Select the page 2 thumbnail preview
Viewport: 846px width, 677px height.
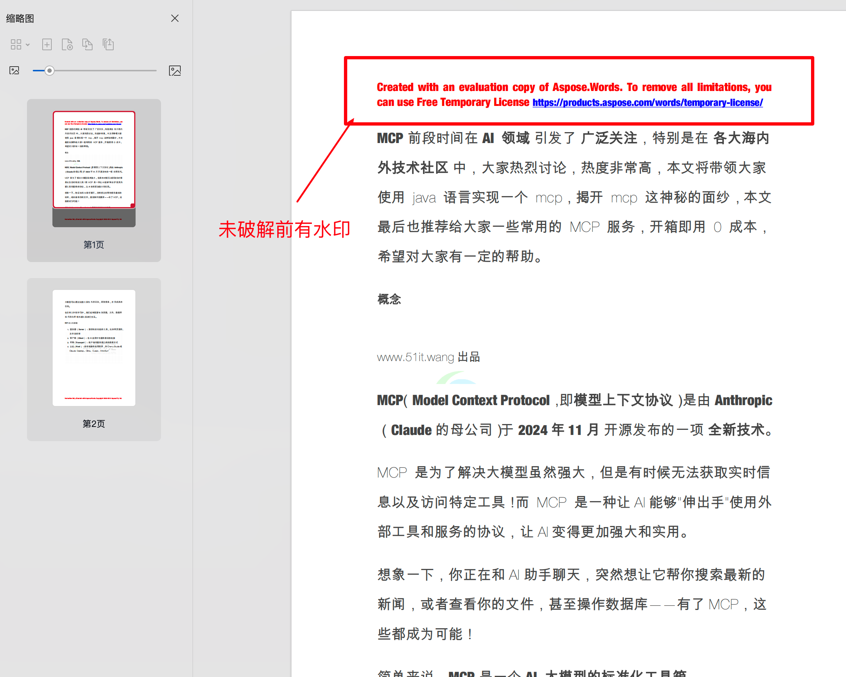point(94,348)
